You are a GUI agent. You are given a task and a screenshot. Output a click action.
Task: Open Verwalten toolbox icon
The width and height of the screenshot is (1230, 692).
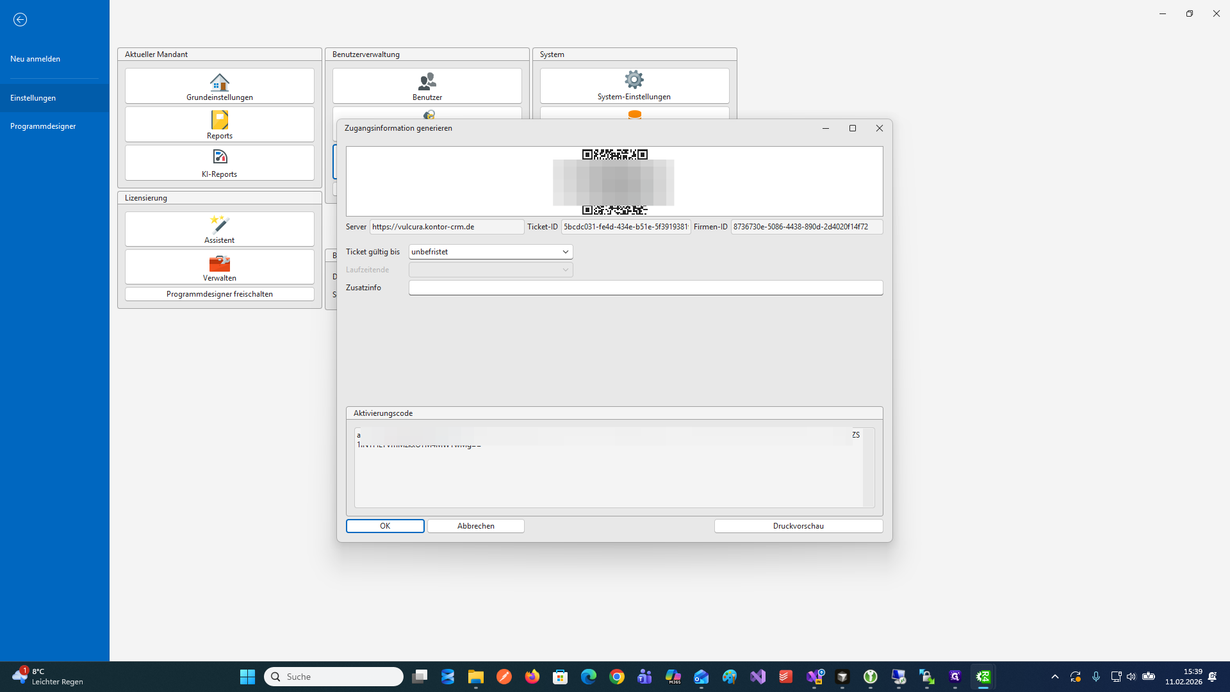pos(219,263)
